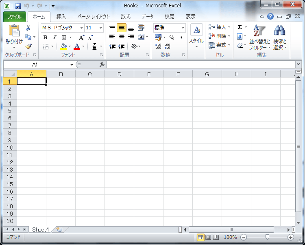Toggle middle vertical alignment
Viewport: 305px width, 245px height.
click(x=122, y=28)
